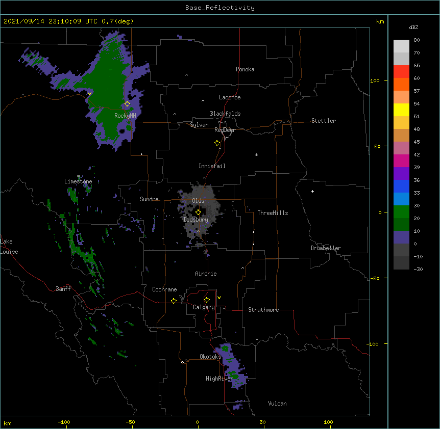Viewport: 440px width, 429px height.
Task: Click the -30 value in the dBZ legend
Action: coord(418,269)
